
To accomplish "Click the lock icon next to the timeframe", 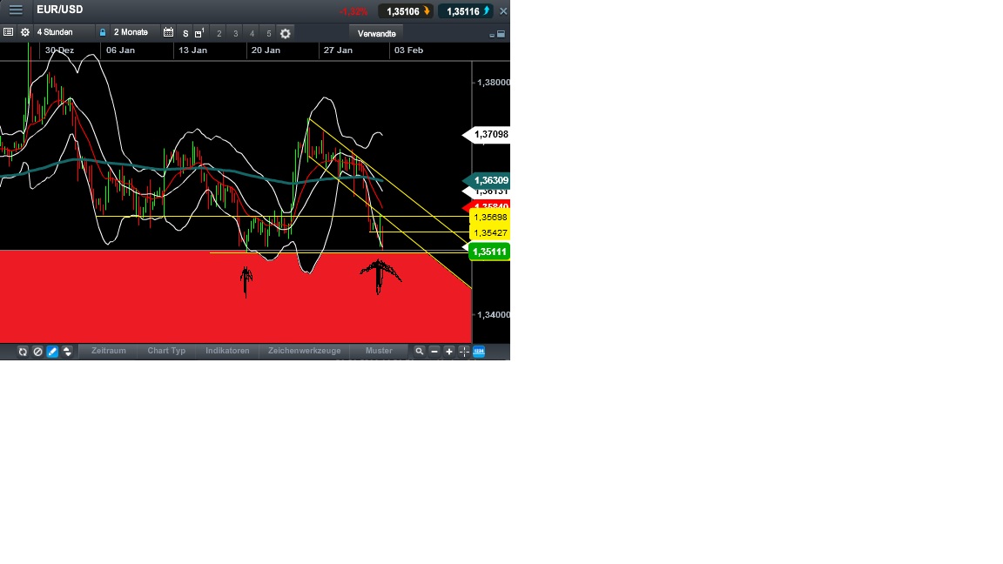I will pyautogui.click(x=103, y=33).
